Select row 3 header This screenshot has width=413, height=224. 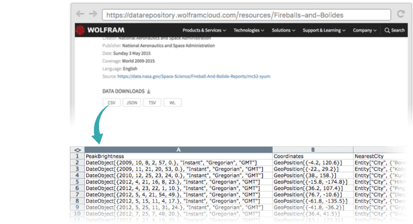click(x=77, y=169)
